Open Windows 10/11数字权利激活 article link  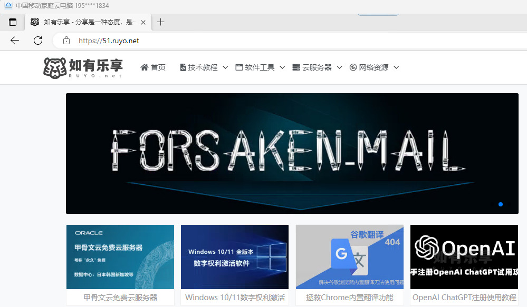tap(235, 298)
